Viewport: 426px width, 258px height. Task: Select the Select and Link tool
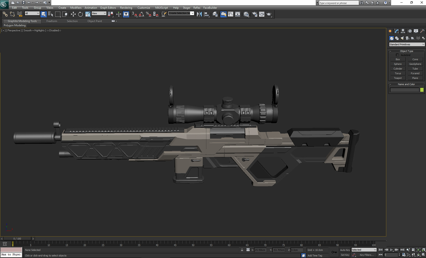tap(5, 14)
